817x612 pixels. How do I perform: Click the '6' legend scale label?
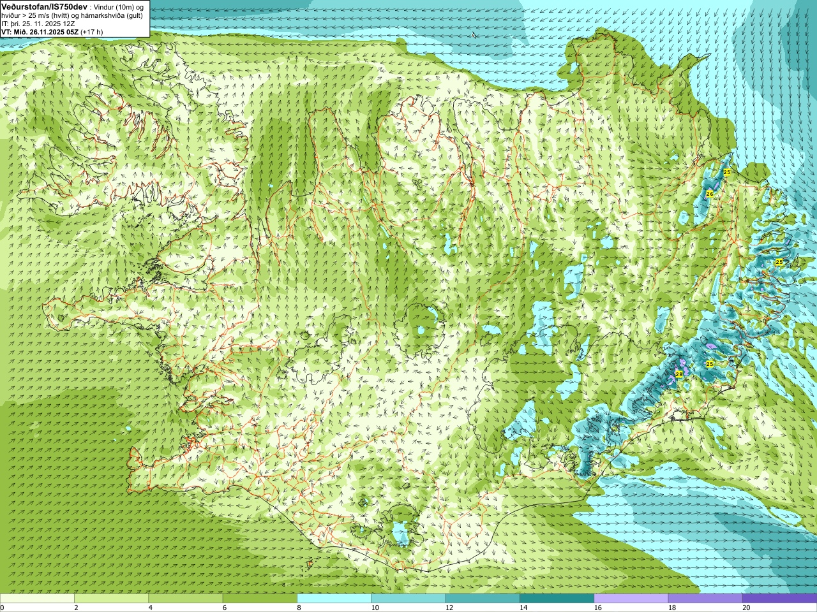coord(225,608)
